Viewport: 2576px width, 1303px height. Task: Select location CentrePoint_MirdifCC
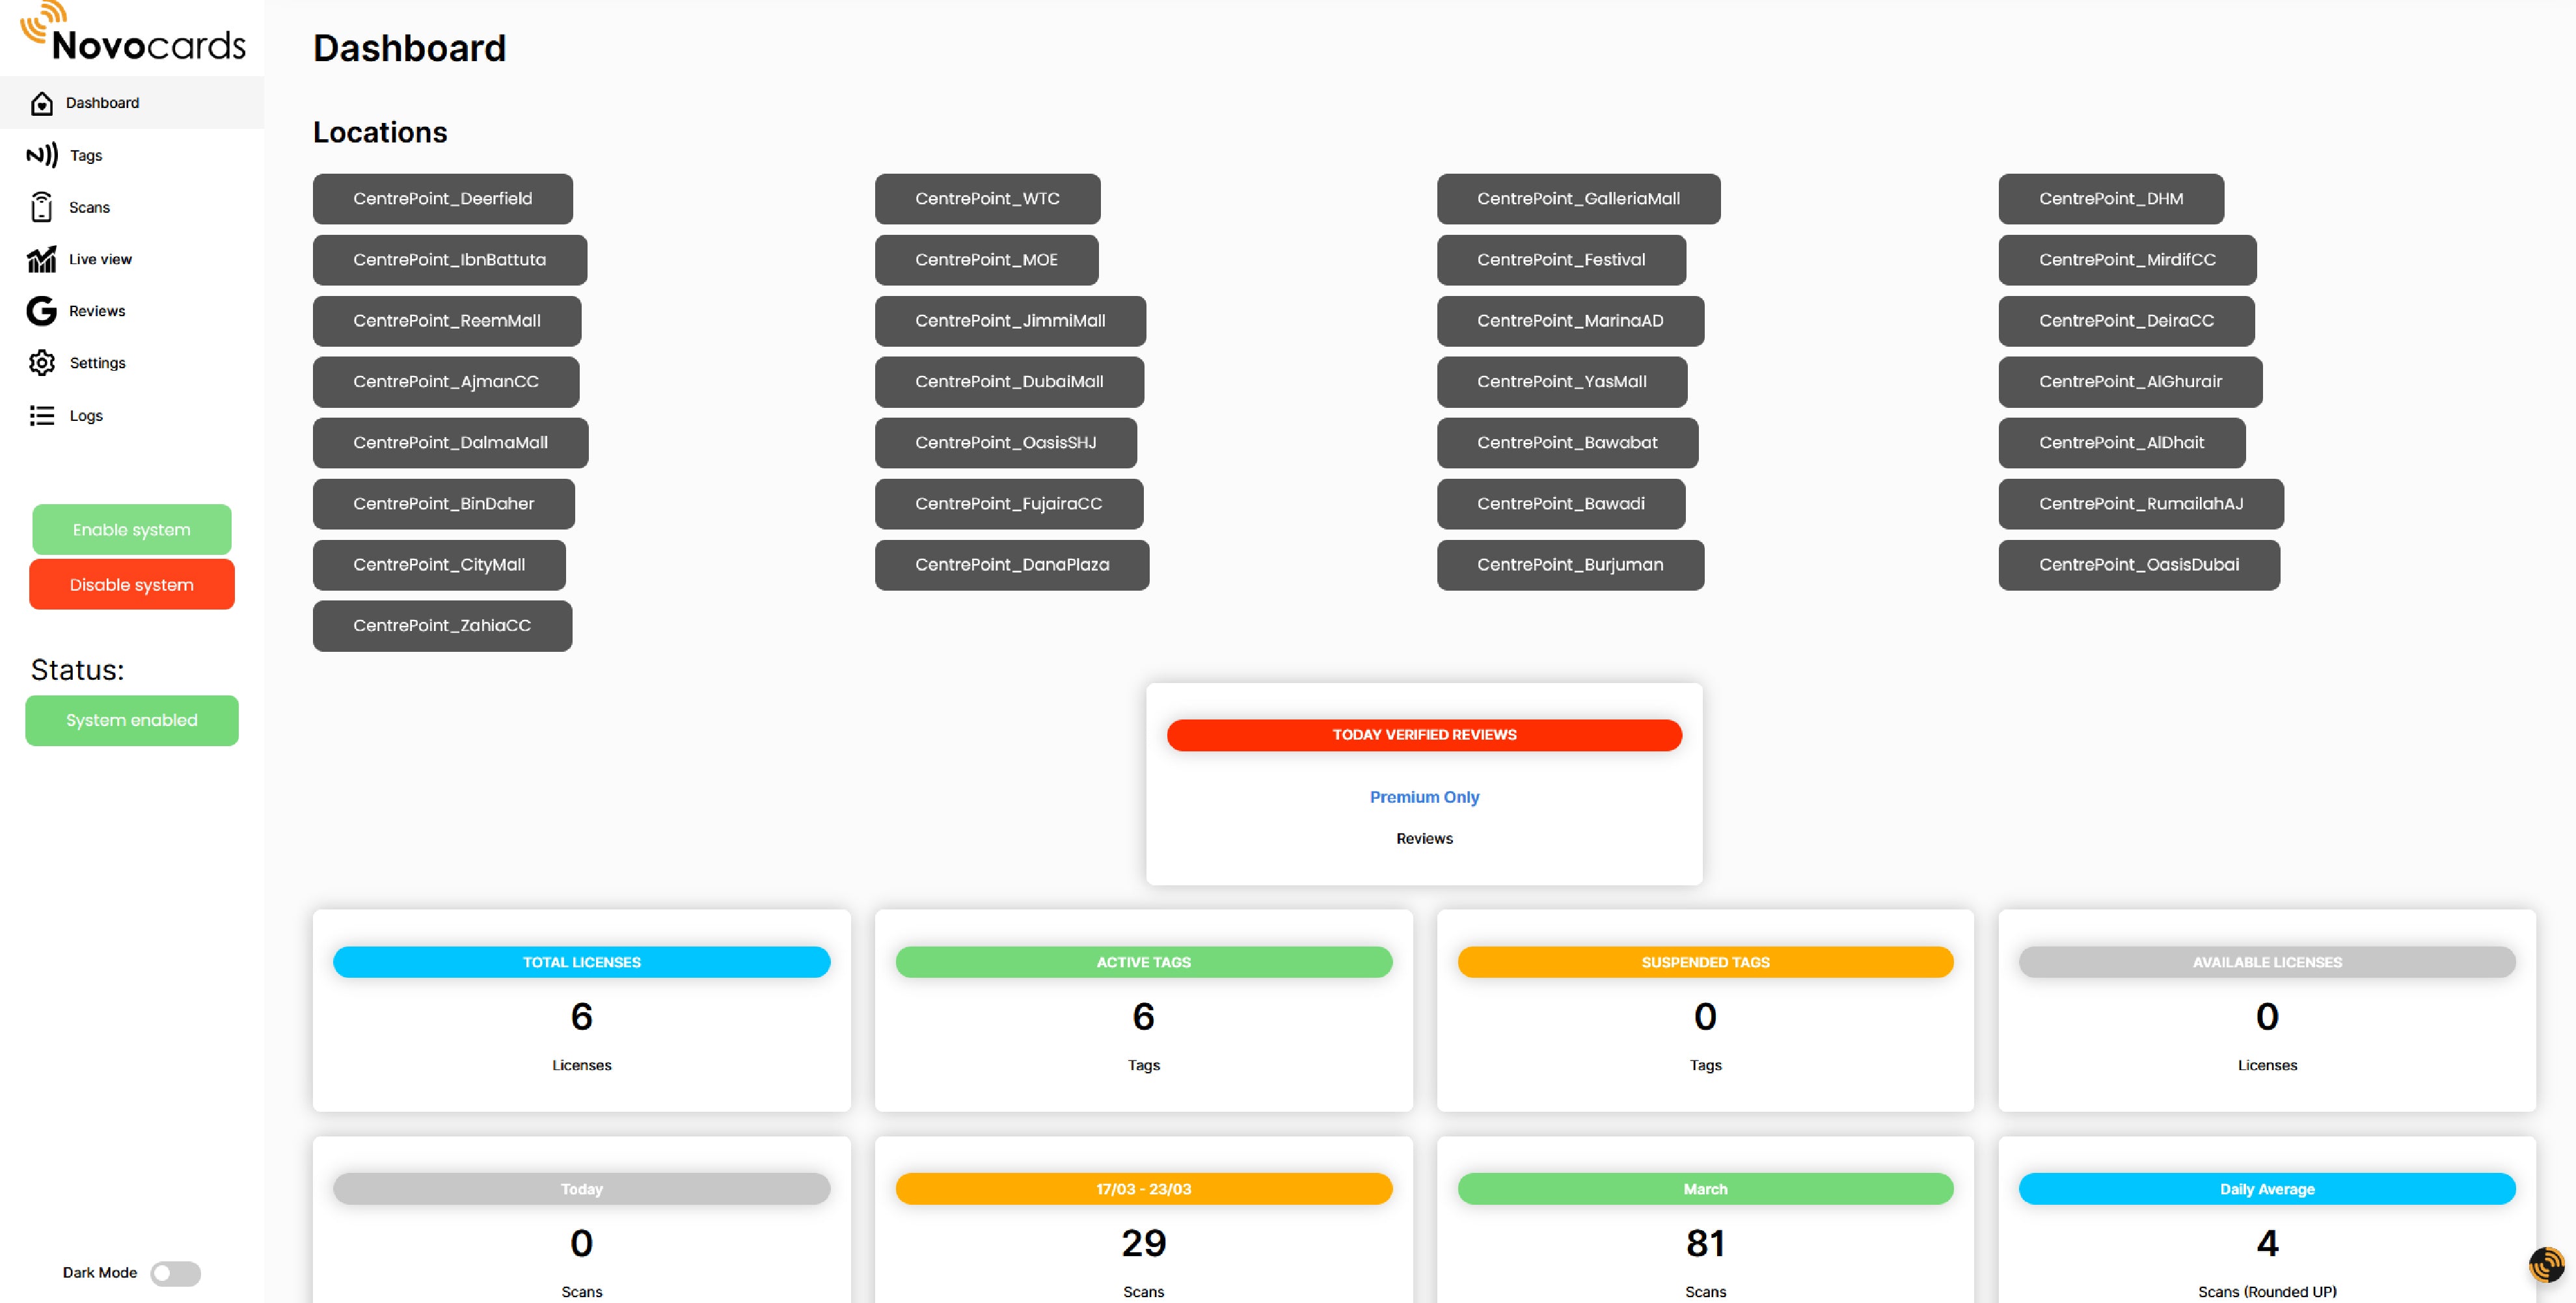pos(2127,260)
